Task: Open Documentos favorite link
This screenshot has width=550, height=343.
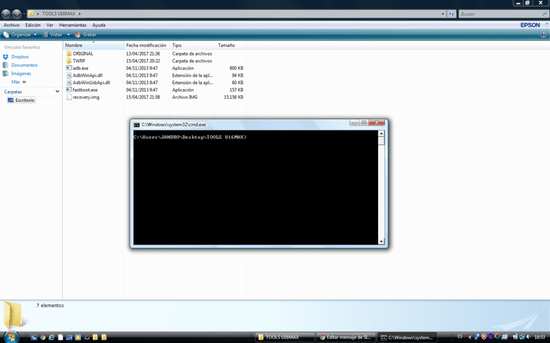Action: 24,65
